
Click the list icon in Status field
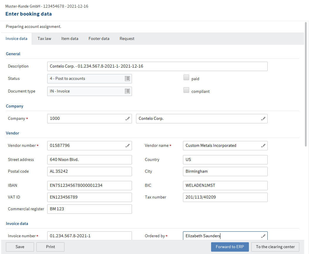click(127, 79)
